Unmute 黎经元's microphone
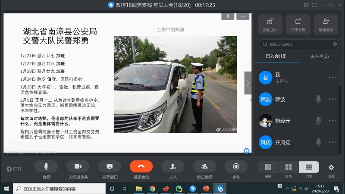The height and width of the screenshot is (194, 345). [318, 121]
